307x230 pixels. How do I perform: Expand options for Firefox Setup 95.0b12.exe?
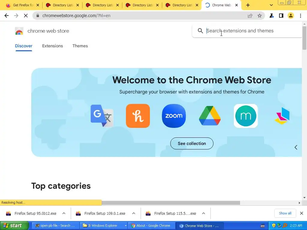pyautogui.click(x=64, y=213)
